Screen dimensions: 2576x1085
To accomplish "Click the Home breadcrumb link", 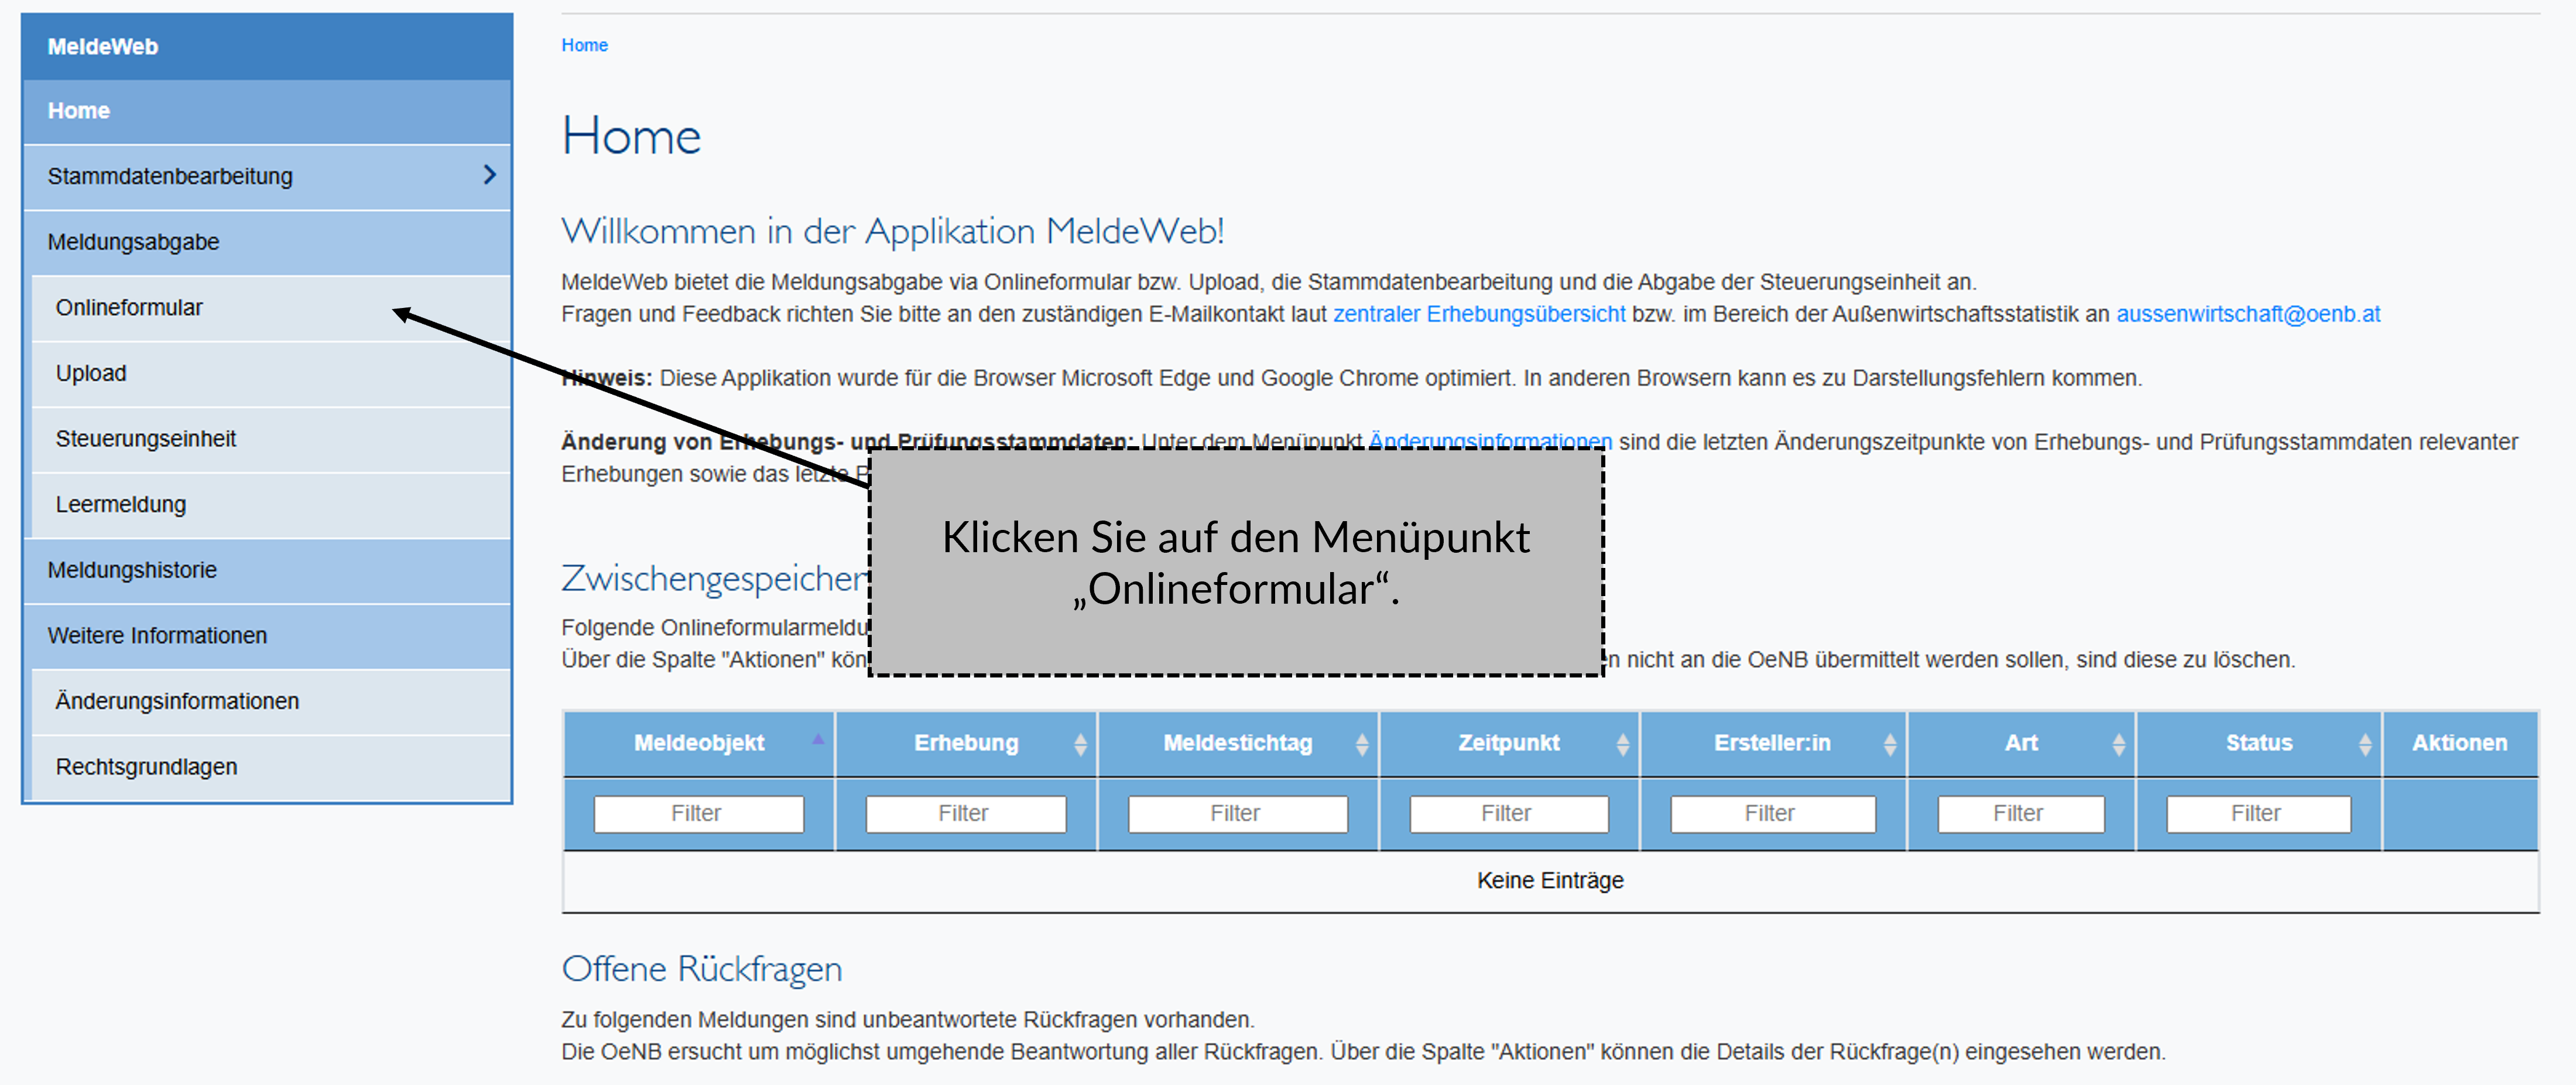I will point(584,45).
